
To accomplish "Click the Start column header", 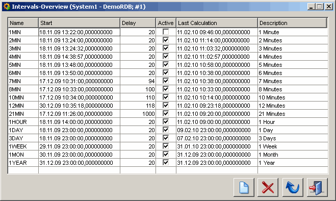I will [80, 23].
